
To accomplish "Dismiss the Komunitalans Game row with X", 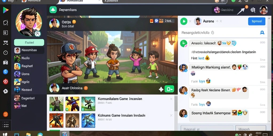I will pyautogui.click(x=171, y=99).
